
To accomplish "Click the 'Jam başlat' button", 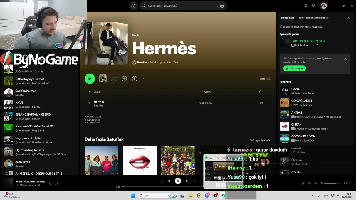I will pos(295,68).
